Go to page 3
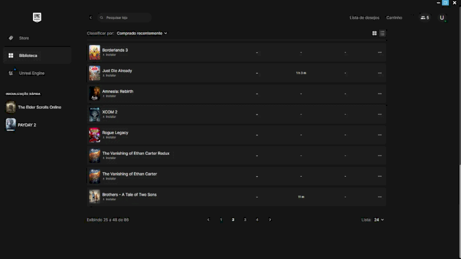Image resolution: width=461 pixels, height=259 pixels. click(245, 220)
